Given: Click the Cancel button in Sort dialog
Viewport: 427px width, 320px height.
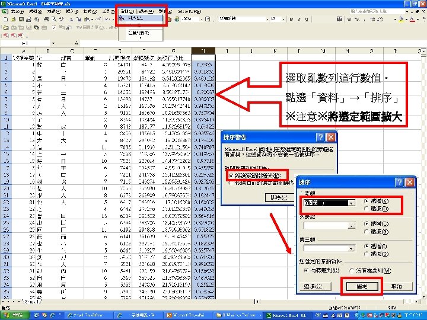Looking at the screenshot, I should (x=397, y=286).
